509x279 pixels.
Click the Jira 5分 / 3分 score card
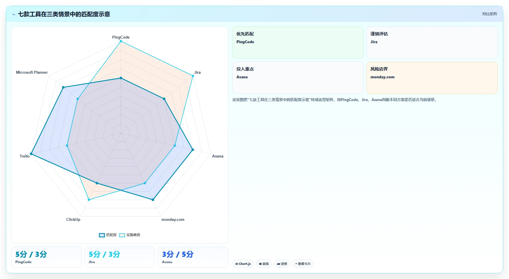[120, 257]
